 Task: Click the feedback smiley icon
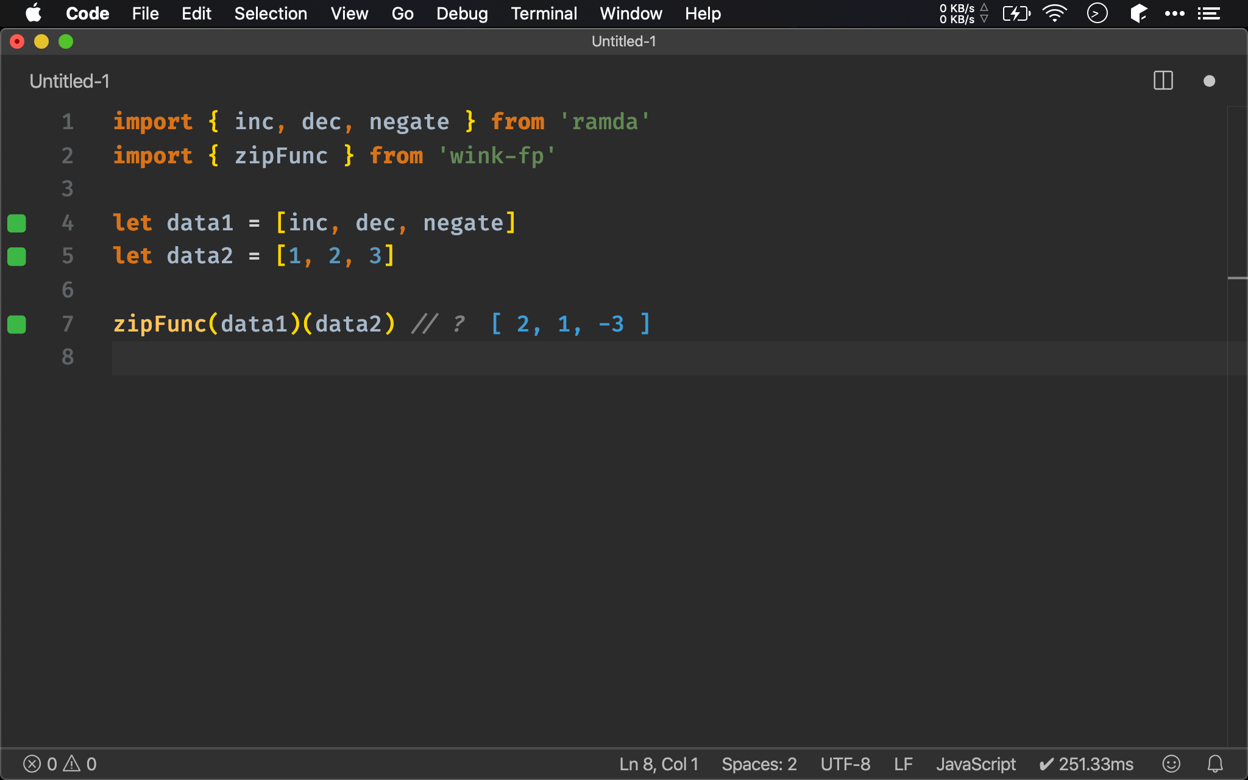click(1171, 764)
